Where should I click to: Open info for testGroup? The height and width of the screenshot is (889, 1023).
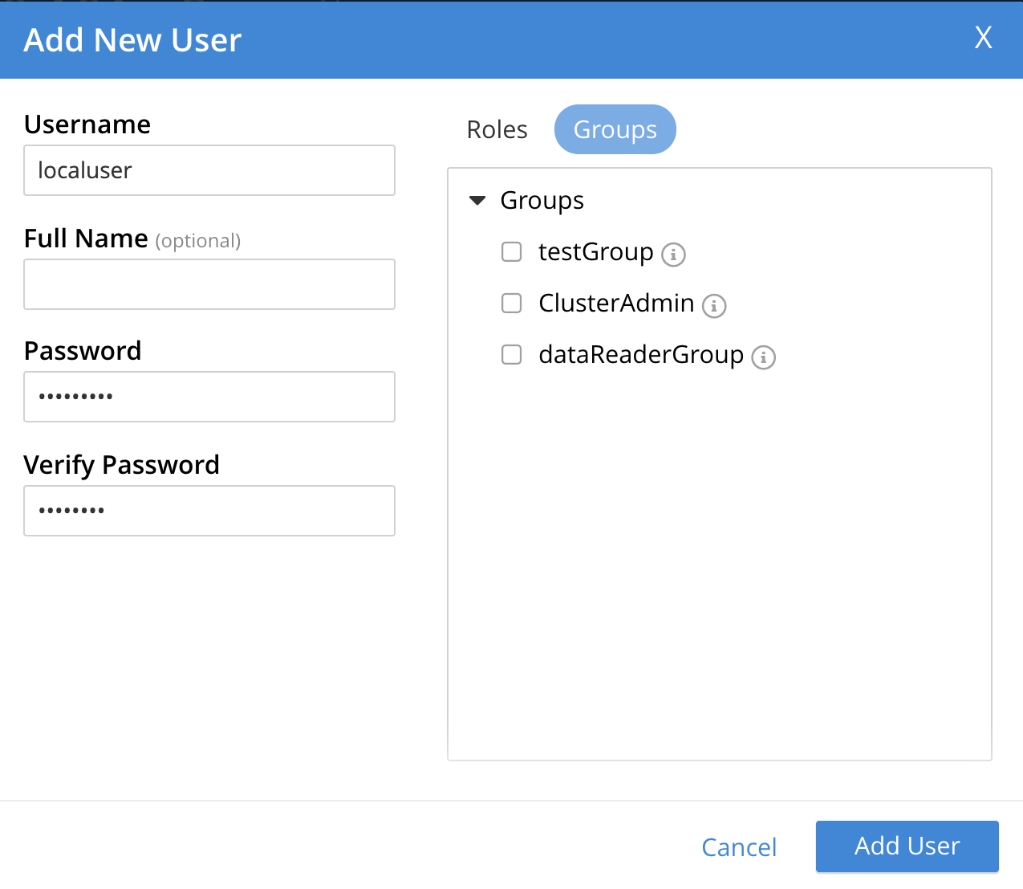(673, 255)
